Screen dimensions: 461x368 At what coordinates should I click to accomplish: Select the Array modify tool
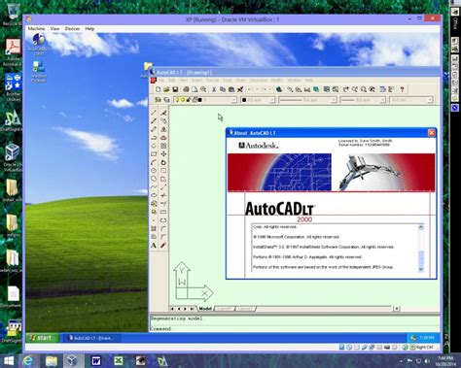click(163, 146)
